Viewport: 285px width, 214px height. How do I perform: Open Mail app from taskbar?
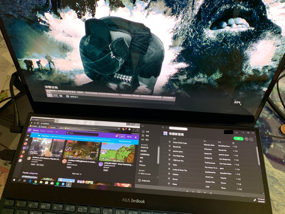[52, 183]
